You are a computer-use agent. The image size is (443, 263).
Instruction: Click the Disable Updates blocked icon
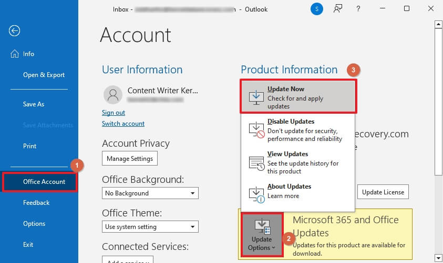(257, 130)
